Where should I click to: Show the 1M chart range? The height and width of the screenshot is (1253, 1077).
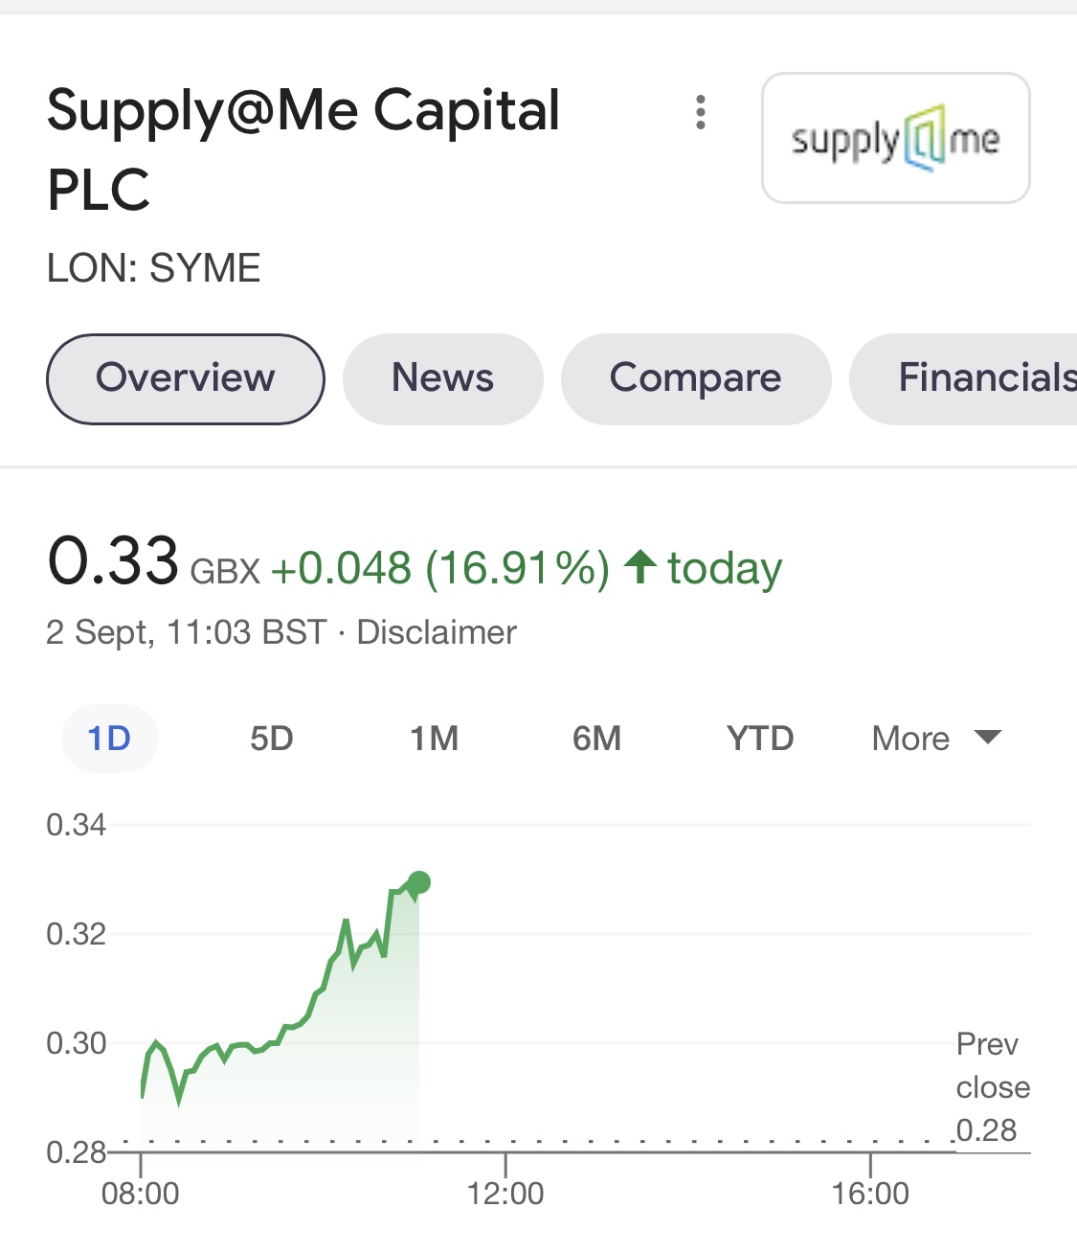pyautogui.click(x=435, y=739)
